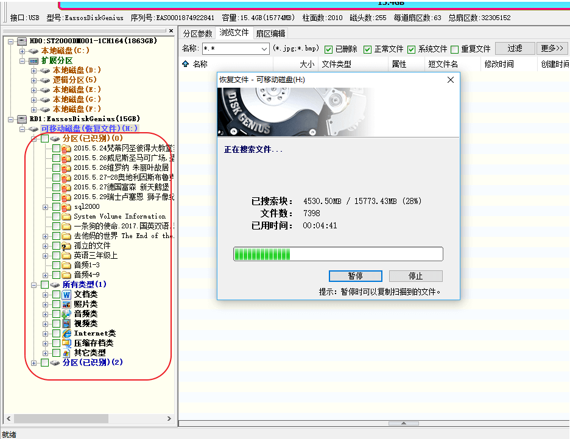Open the 扇区编辑 tab
Image resolution: width=570 pixels, height=439 pixels.
(x=270, y=33)
